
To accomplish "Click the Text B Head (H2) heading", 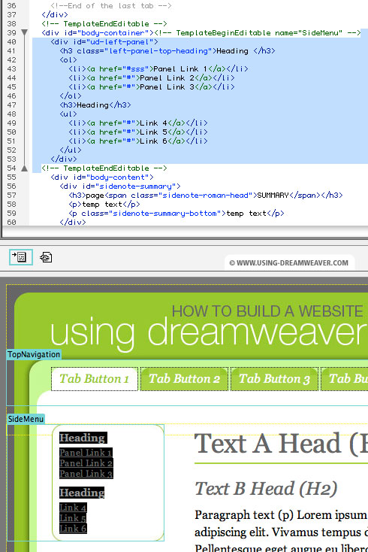I will [266, 489].
